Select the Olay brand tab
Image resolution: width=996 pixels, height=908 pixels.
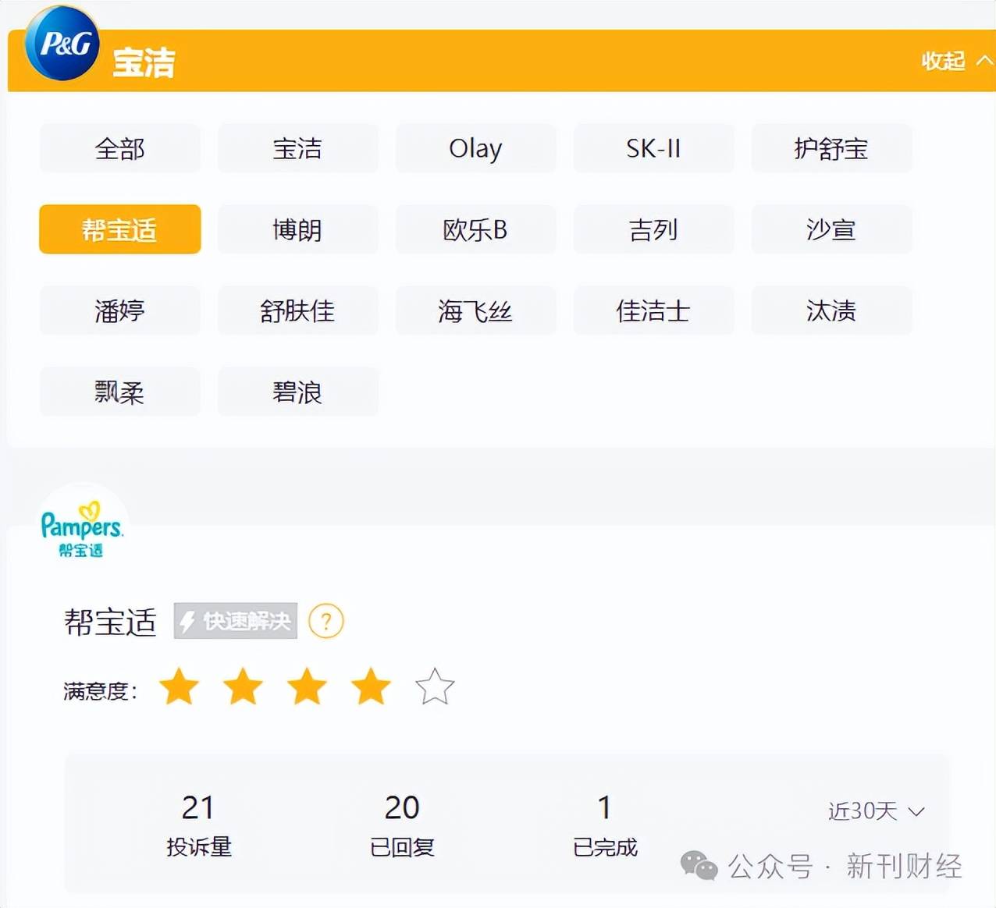(x=475, y=148)
